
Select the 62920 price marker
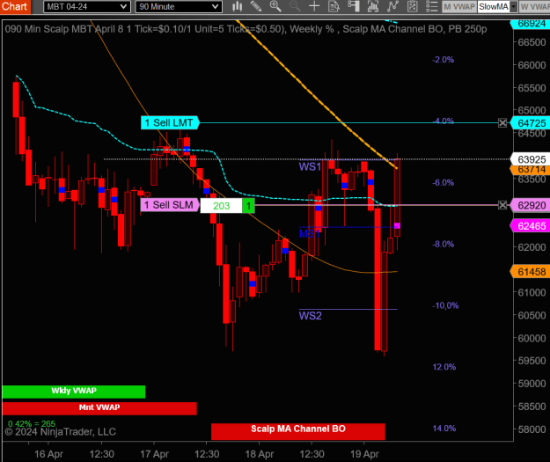(531, 205)
